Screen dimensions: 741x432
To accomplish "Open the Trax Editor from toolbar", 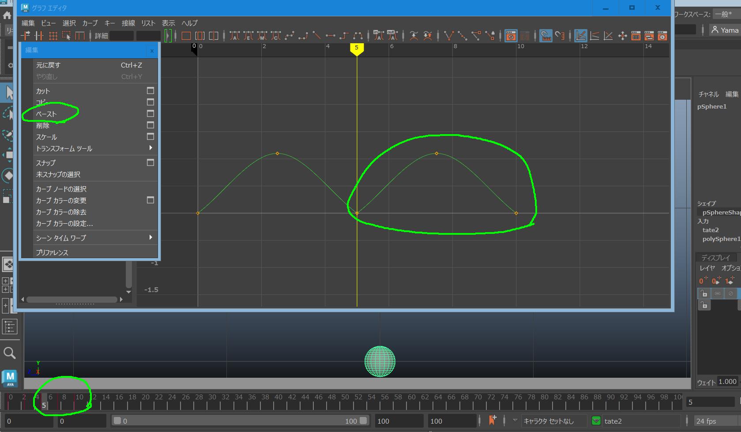I will [x=649, y=36].
